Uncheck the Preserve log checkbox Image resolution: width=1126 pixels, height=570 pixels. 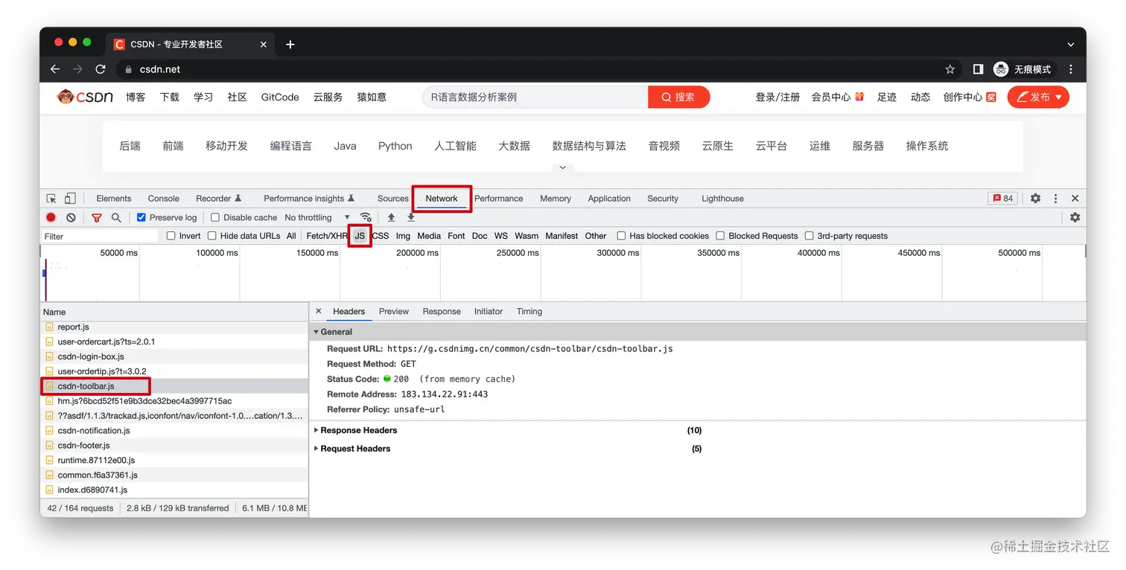pos(141,217)
